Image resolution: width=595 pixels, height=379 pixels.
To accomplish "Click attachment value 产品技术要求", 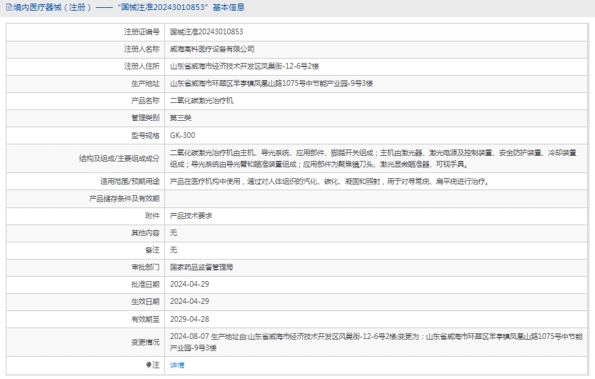I will (x=191, y=215).
